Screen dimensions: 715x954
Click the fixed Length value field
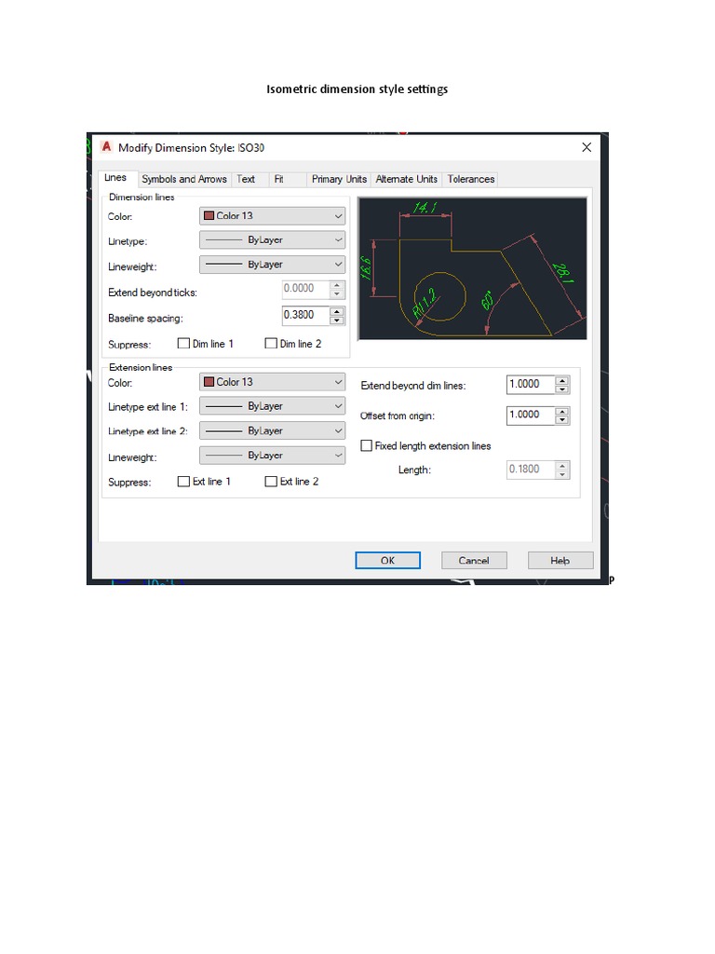[531, 470]
